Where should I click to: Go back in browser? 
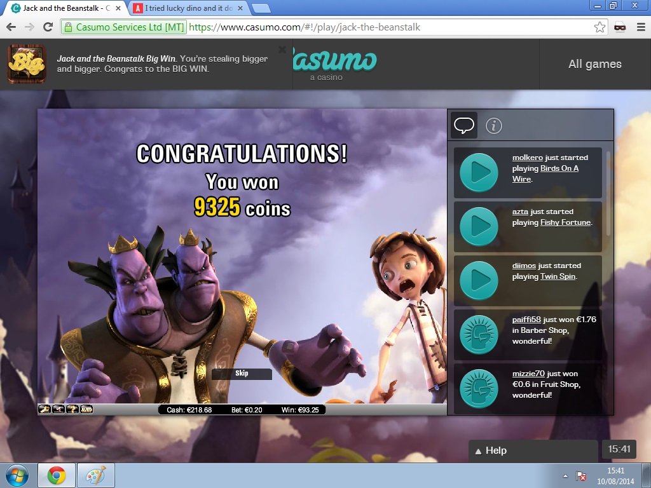pos(11,27)
